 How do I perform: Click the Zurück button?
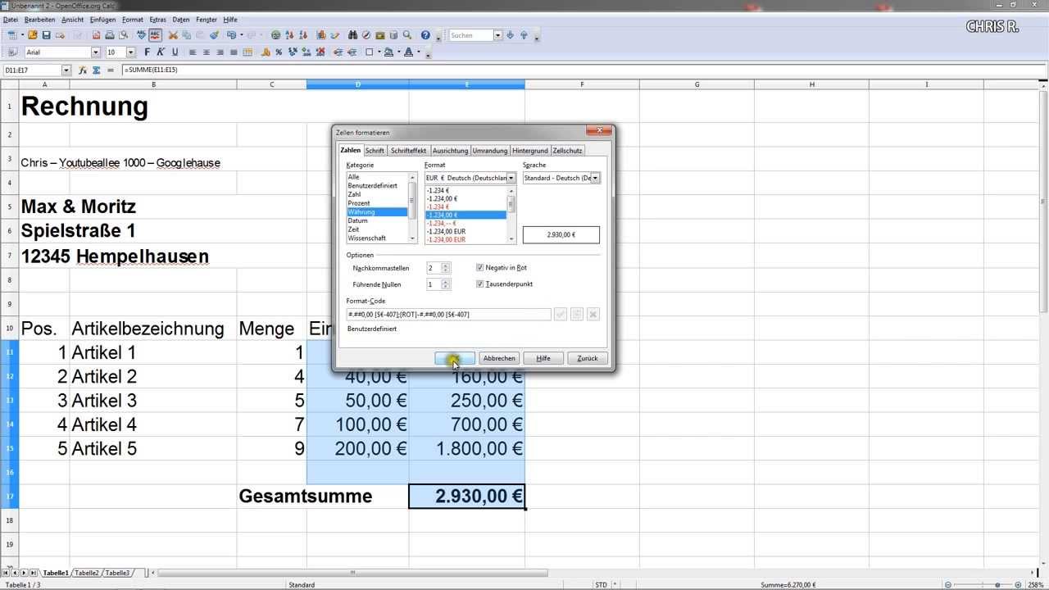(x=588, y=358)
